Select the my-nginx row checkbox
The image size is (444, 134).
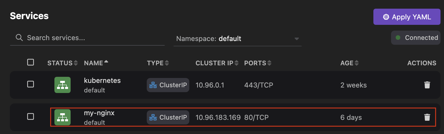[30, 117]
